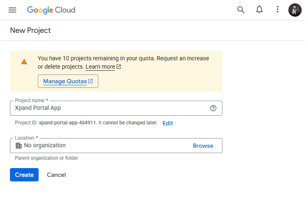Open the three-dot more options menu

(278, 10)
